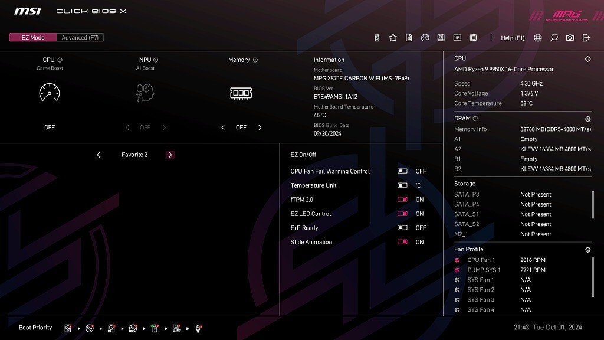Toggle the Temperature Unit switch
The width and height of the screenshot is (604, 340).
pos(402,185)
